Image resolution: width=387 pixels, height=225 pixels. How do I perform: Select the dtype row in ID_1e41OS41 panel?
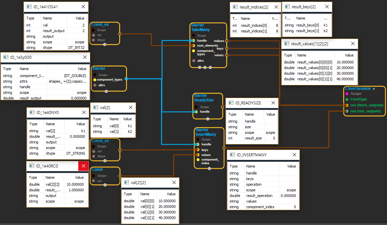(x=56, y=48)
